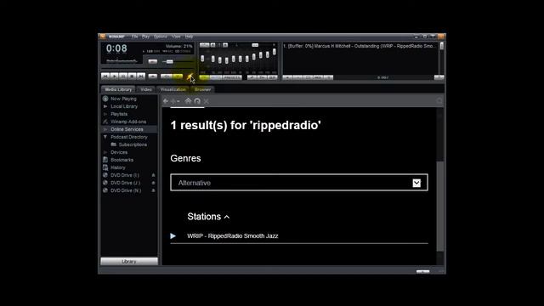Eject DVD Drive (J:) icon

(153, 183)
